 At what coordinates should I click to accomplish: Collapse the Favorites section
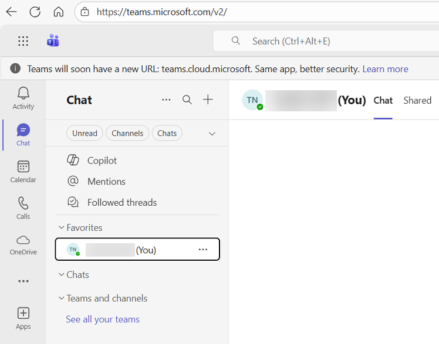click(61, 228)
